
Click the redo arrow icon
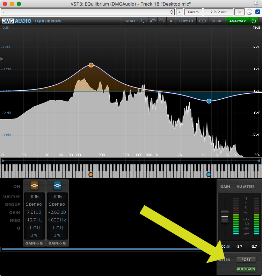tap(162, 21)
